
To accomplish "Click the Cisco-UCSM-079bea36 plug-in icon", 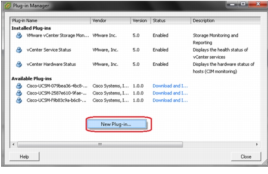I will click(x=19, y=86).
